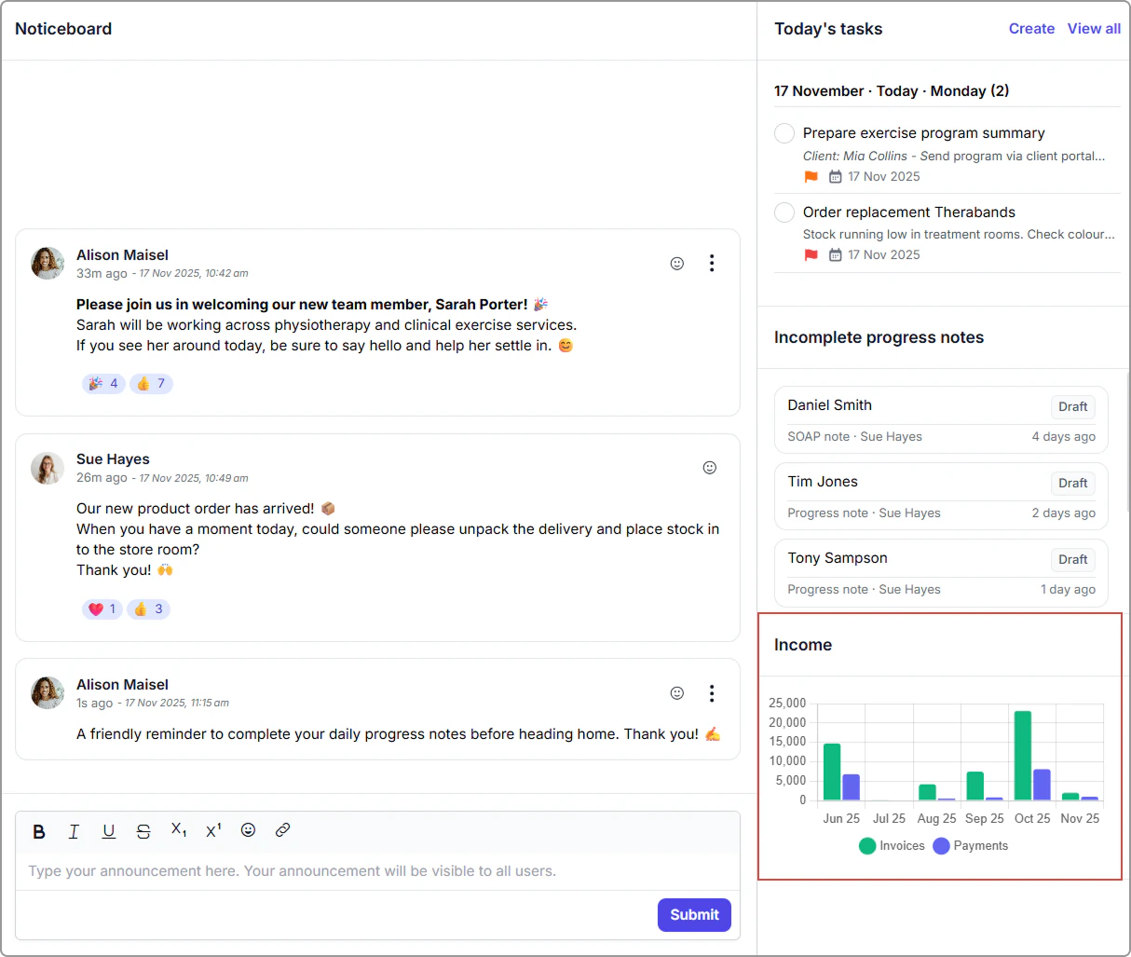Open Tony Sampson's draft progress note
Viewport: 1131px width, 957px height.
(x=941, y=573)
